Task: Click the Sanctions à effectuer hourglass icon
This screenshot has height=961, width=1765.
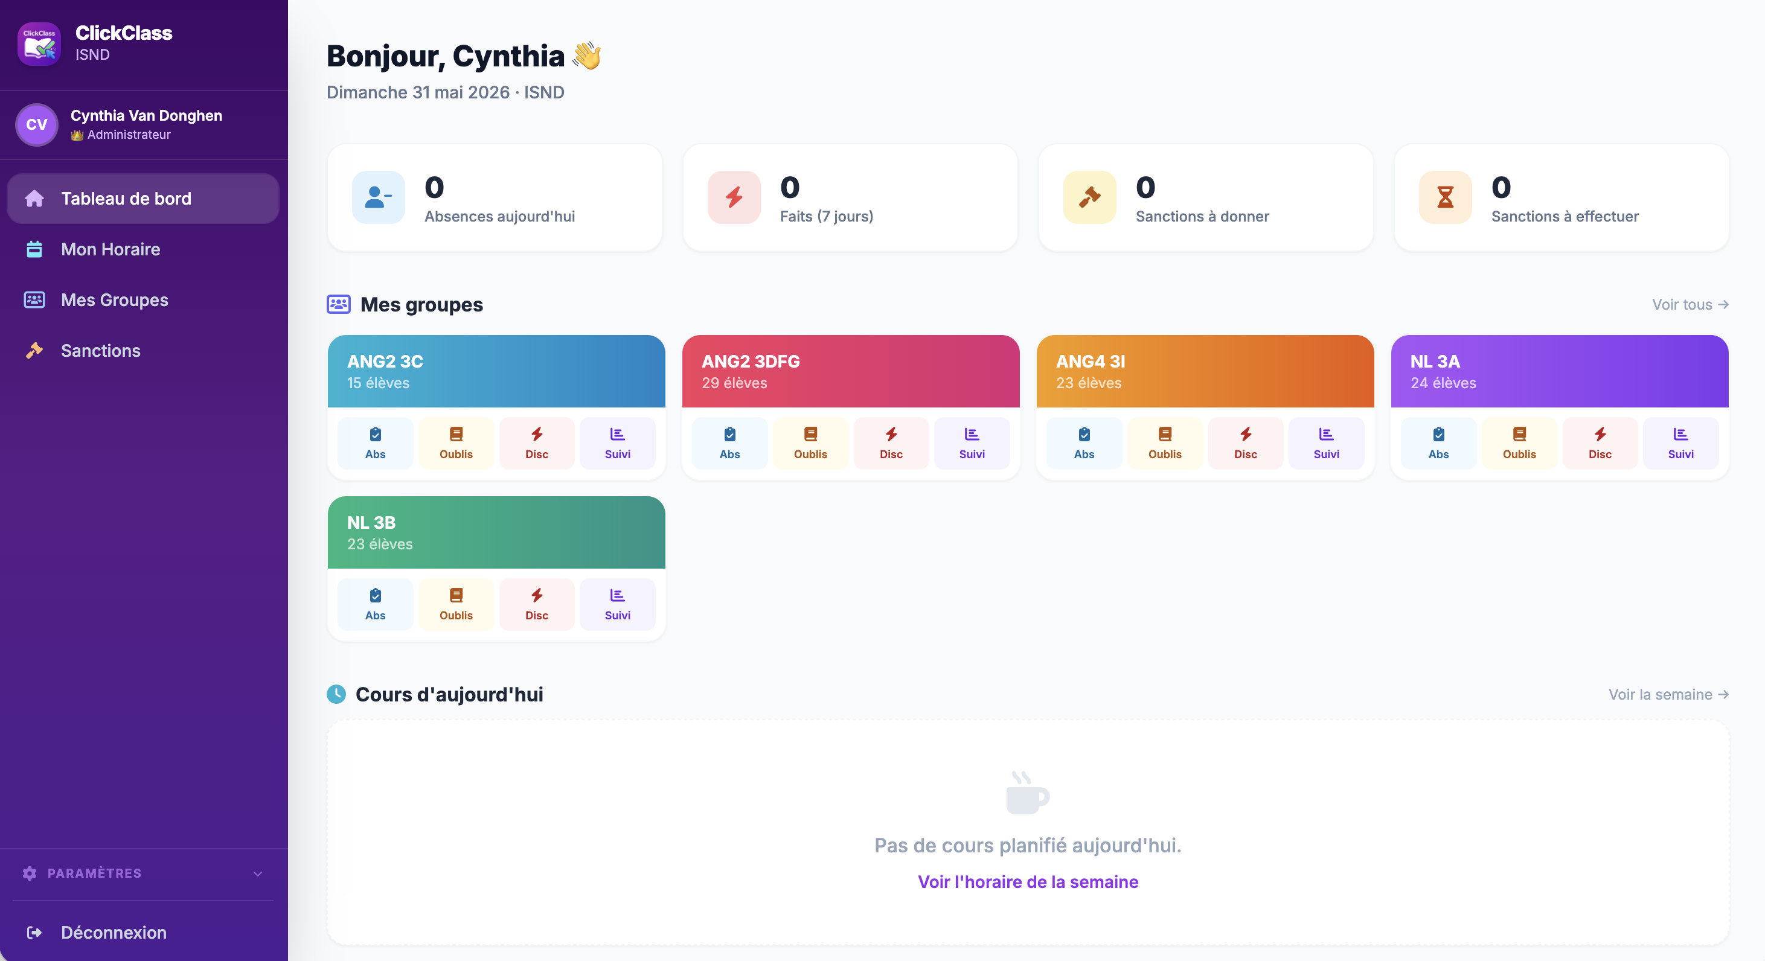Action: 1445,197
